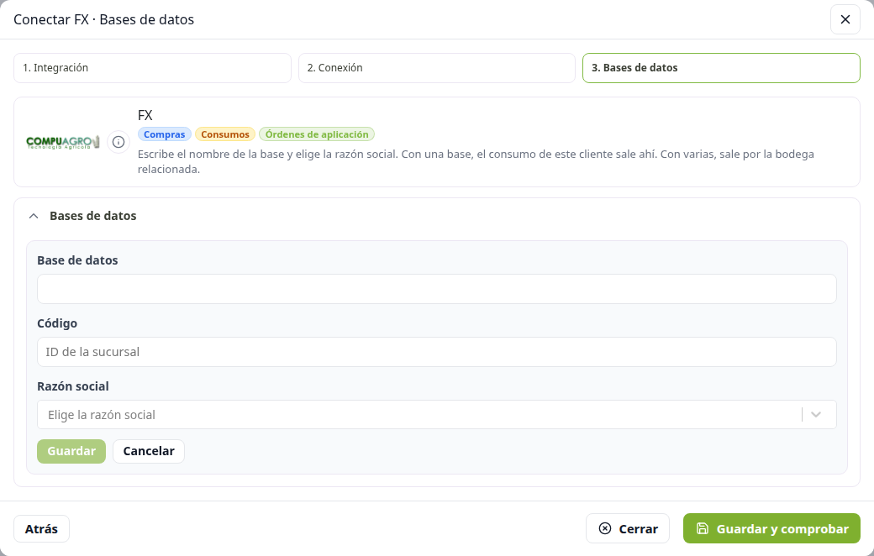Click the Consumos tag
Screen dimensions: 874x556
[x=225, y=134]
